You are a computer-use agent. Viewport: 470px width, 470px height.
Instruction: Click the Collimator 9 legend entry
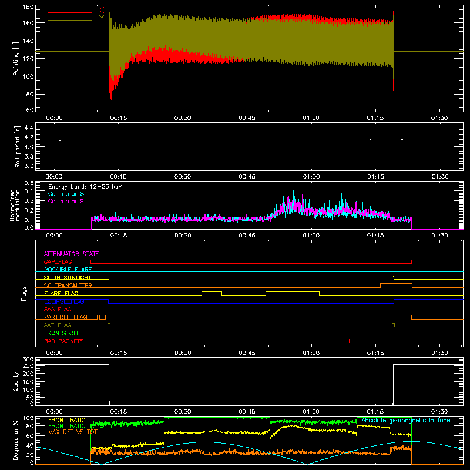[x=66, y=201]
